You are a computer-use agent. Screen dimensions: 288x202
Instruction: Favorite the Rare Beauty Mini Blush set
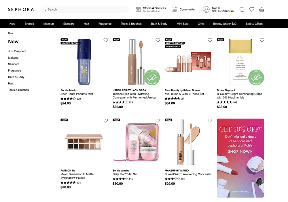tap(210, 40)
